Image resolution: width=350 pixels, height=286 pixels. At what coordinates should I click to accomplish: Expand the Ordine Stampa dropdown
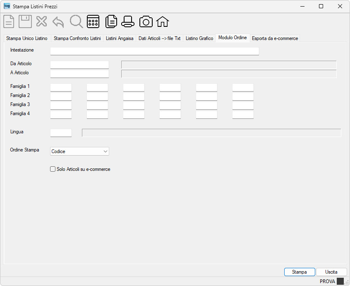click(79, 151)
